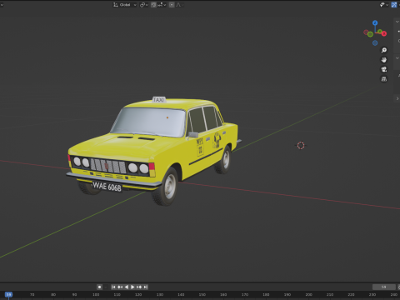Click the blue current frame marker on timeline
Screen dimensions: 400x300
[x=8, y=294]
